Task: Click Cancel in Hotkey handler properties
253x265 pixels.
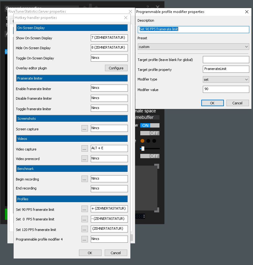Action: 116,253
